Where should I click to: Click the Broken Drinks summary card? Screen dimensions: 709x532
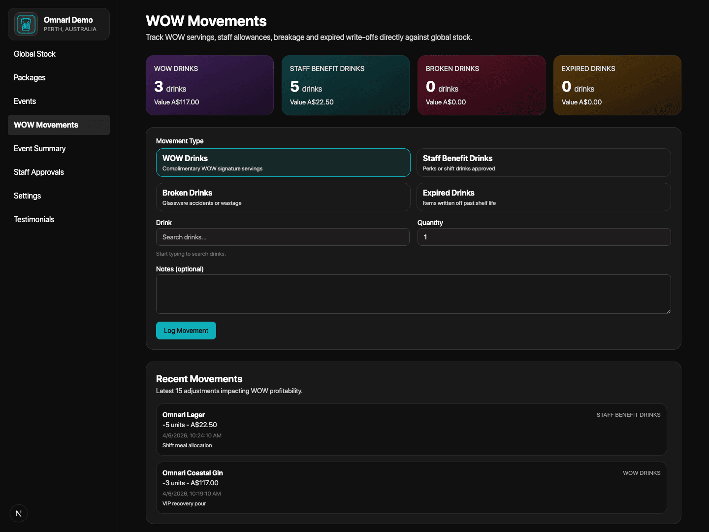click(x=481, y=85)
